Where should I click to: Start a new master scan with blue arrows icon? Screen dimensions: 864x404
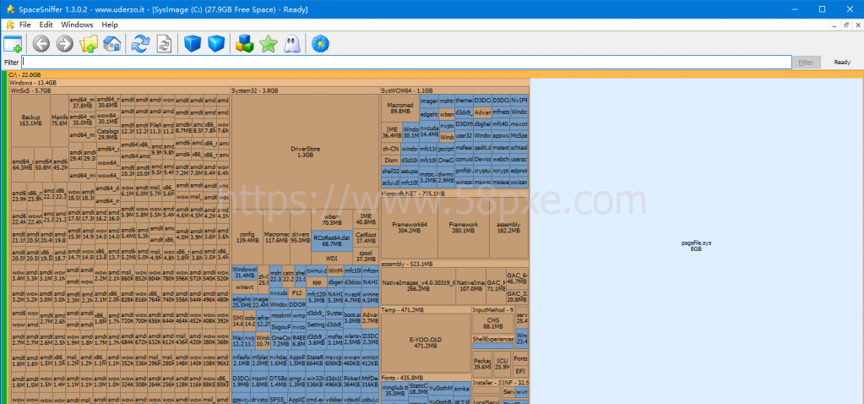point(140,44)
